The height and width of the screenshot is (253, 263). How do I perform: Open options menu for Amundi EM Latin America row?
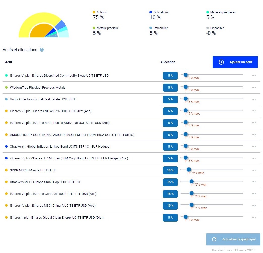click(254, 135)
